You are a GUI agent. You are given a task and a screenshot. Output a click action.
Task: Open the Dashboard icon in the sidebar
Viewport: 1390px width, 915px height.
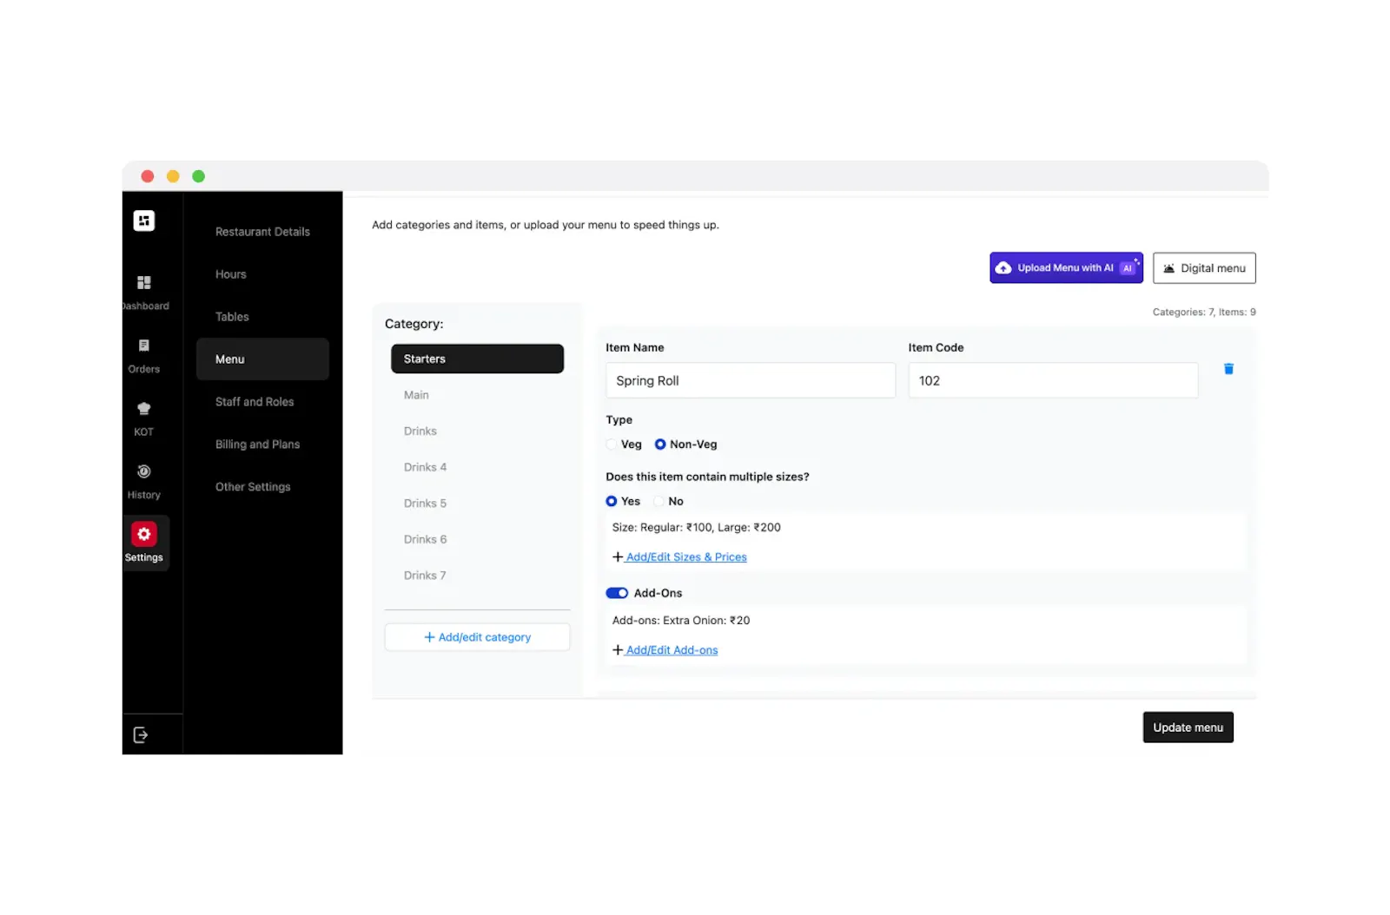(144, 282)
